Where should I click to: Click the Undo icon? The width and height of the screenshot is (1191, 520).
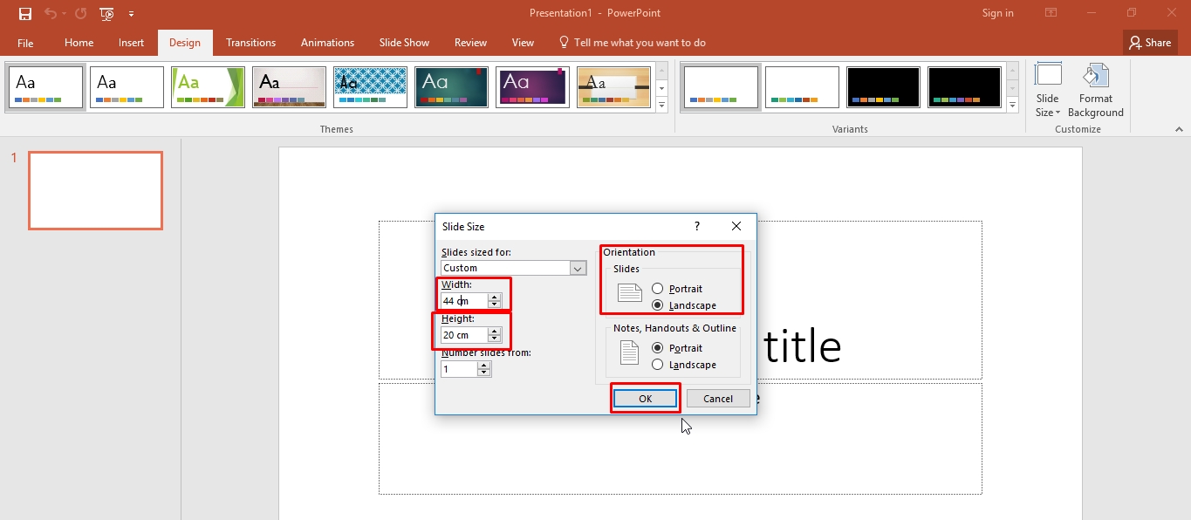coord(51,12)
